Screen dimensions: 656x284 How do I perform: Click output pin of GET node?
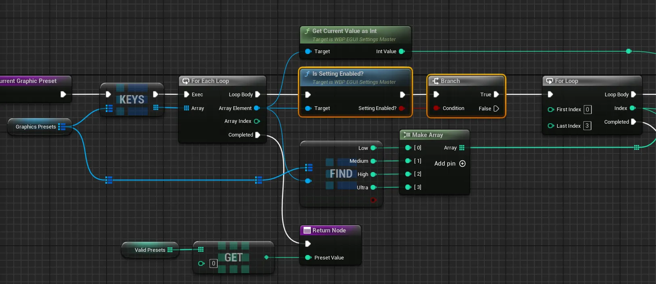(x=266, y=257)
